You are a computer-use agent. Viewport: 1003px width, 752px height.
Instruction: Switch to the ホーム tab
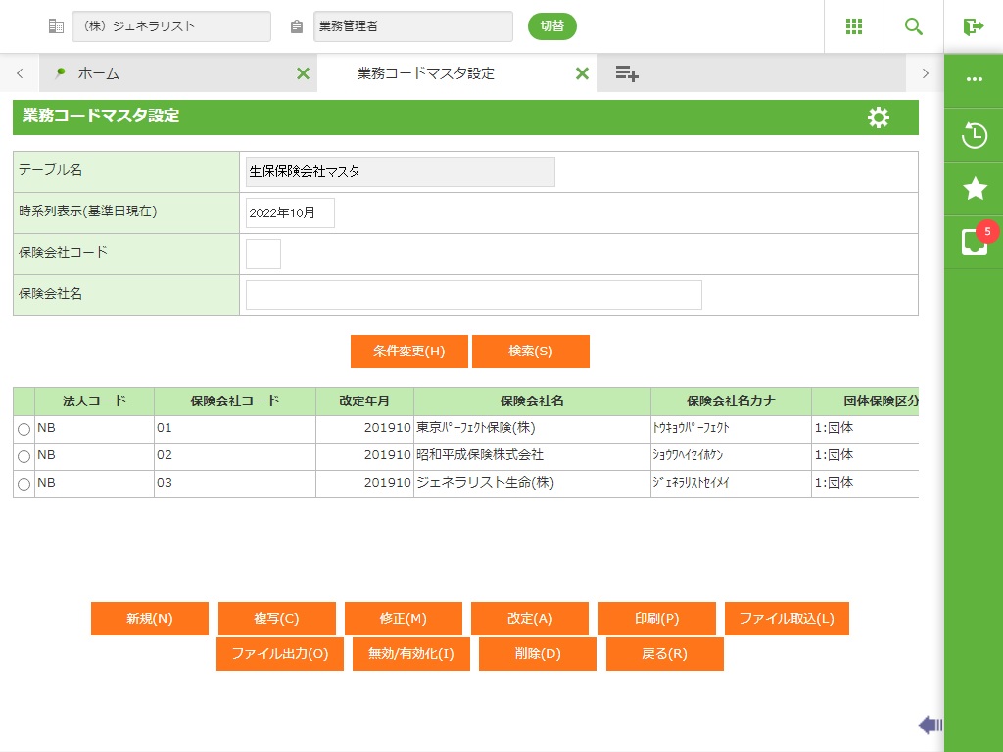point(99,73)
